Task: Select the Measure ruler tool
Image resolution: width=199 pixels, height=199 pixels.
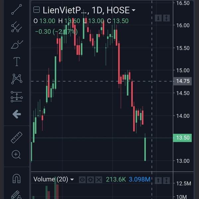Action: click(x=17, y=137)
